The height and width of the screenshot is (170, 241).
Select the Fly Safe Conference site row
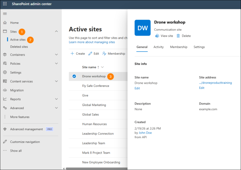pos(98,86)
